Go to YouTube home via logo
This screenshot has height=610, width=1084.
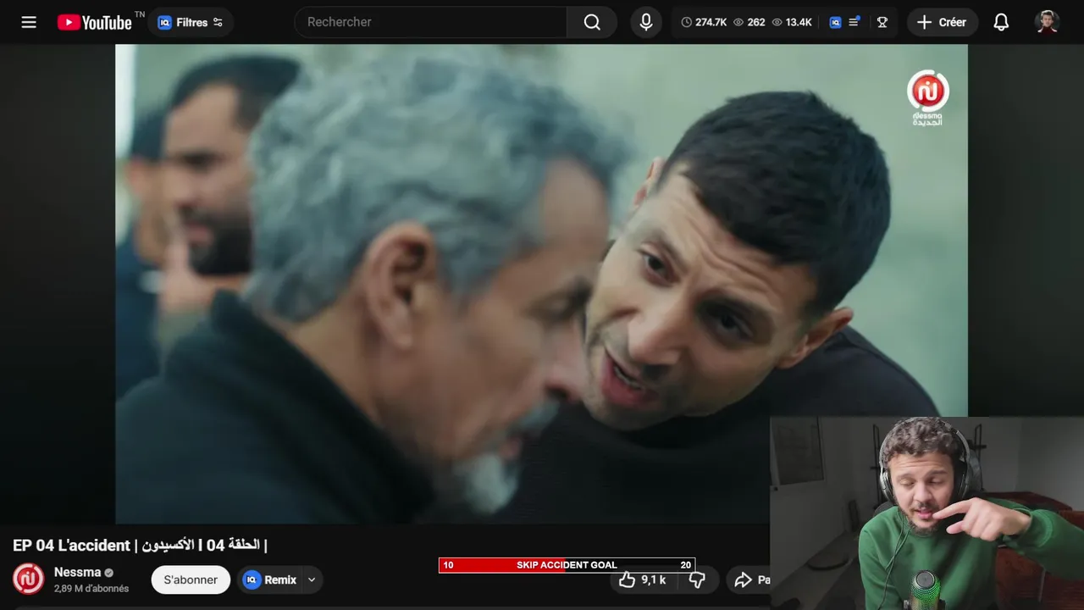click(95, 22)
